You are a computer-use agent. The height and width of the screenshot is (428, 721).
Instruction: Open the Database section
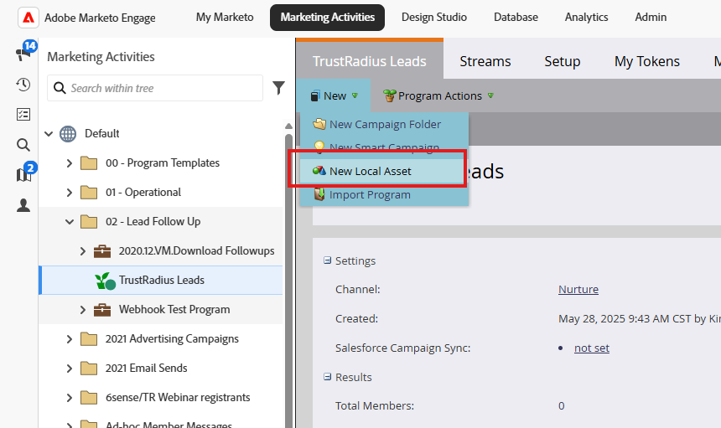point(516,18)
